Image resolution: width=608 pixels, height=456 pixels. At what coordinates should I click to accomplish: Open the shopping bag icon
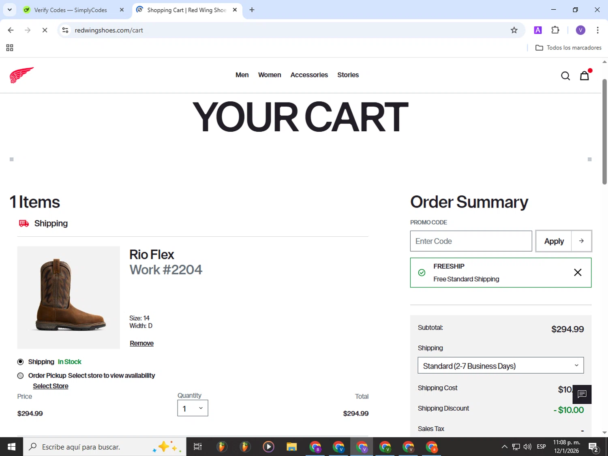584,76
